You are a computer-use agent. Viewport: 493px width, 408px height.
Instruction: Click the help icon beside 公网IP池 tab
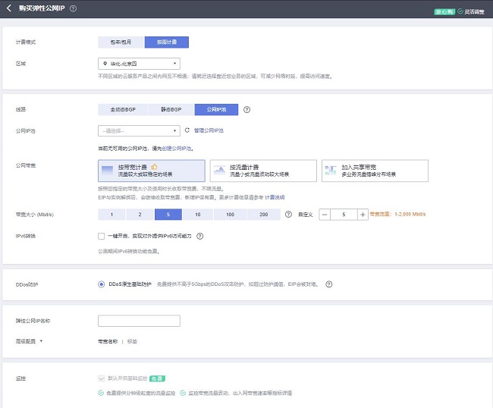pyautogui.click(x=247, y=109)
